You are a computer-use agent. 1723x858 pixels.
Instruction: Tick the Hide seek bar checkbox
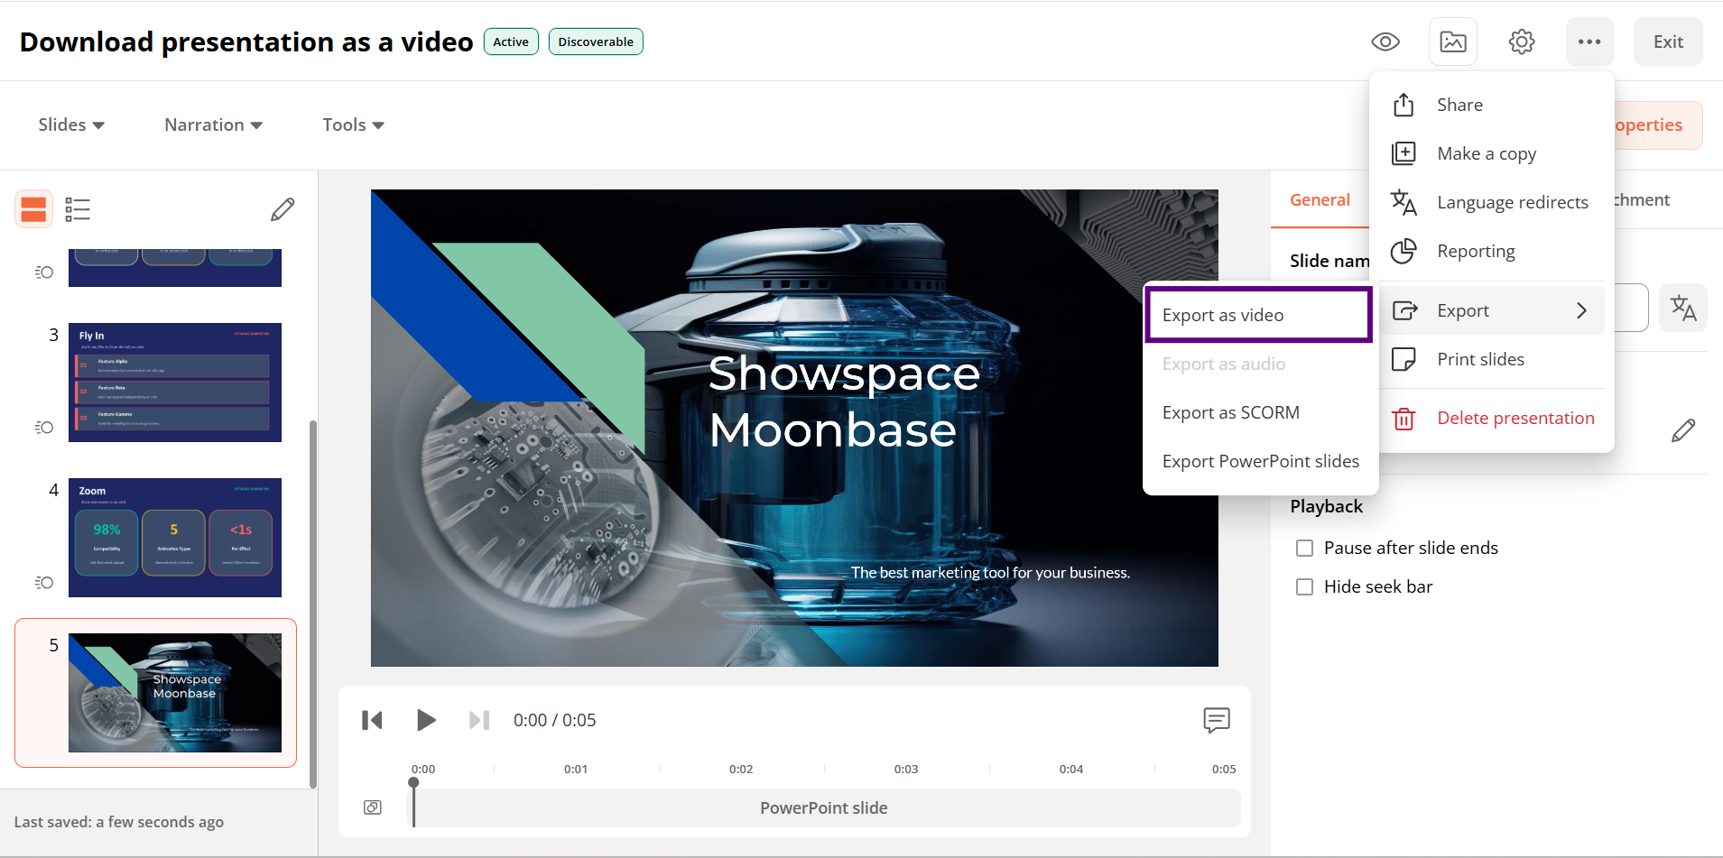(x=1304, y=586)
